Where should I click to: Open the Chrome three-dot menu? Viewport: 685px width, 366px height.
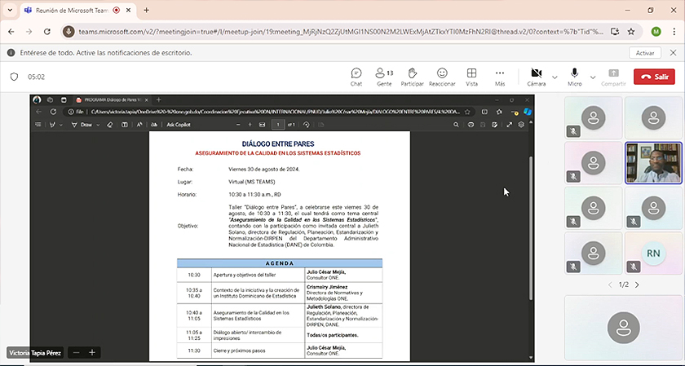tap(674, 32)
